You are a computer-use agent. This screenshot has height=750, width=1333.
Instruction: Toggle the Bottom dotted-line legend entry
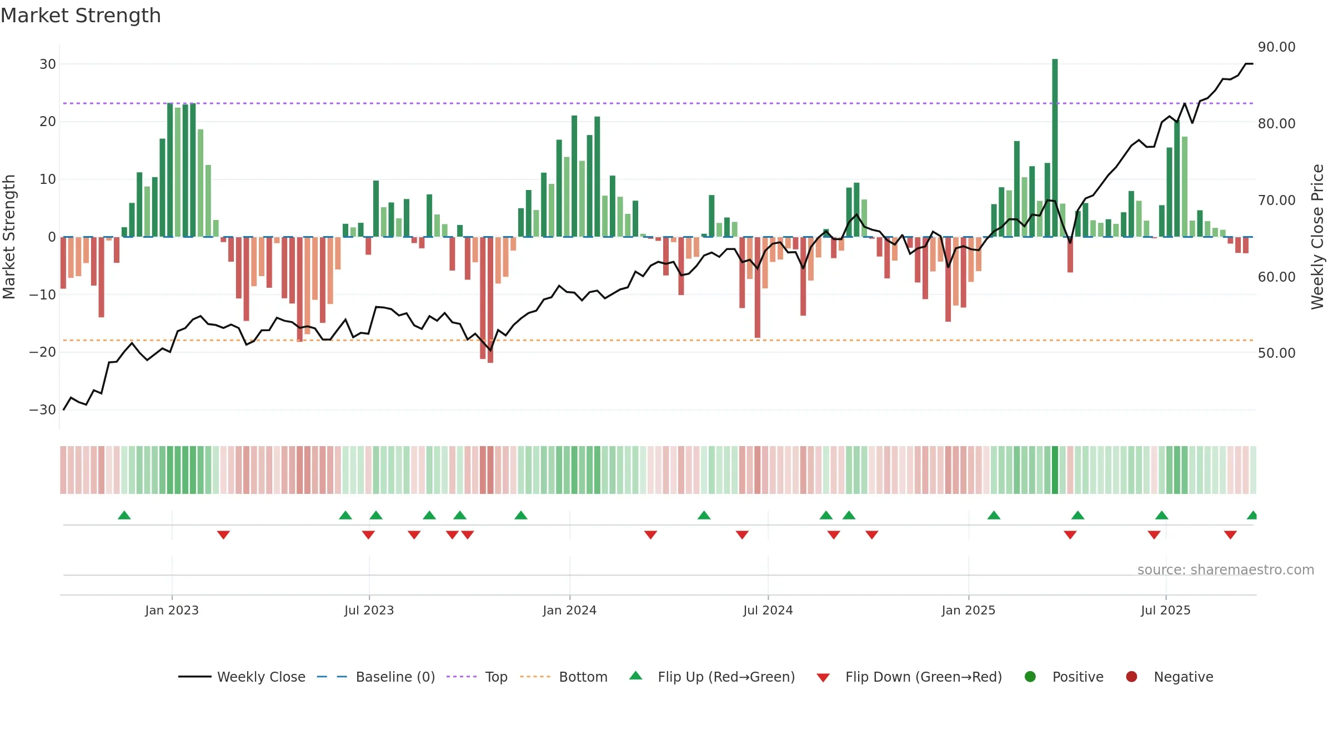click(x=564, y=677)
